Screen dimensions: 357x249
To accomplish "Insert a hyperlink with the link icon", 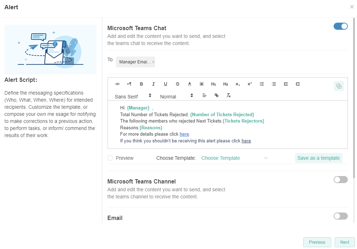I will click(x=217, y=95).
